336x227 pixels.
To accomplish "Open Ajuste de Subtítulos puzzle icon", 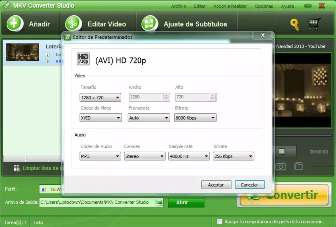I will [x=150, y=23].
